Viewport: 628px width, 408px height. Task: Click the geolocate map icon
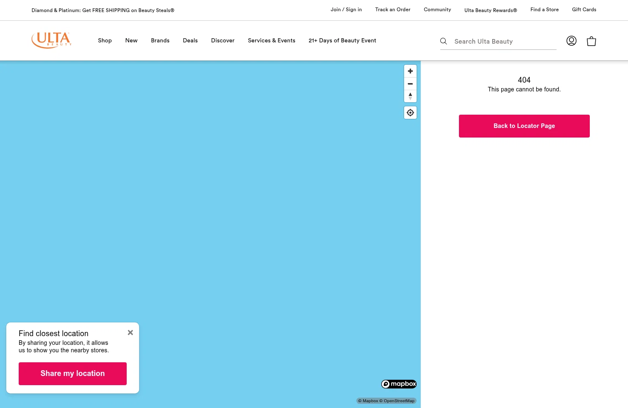point(410,113)
